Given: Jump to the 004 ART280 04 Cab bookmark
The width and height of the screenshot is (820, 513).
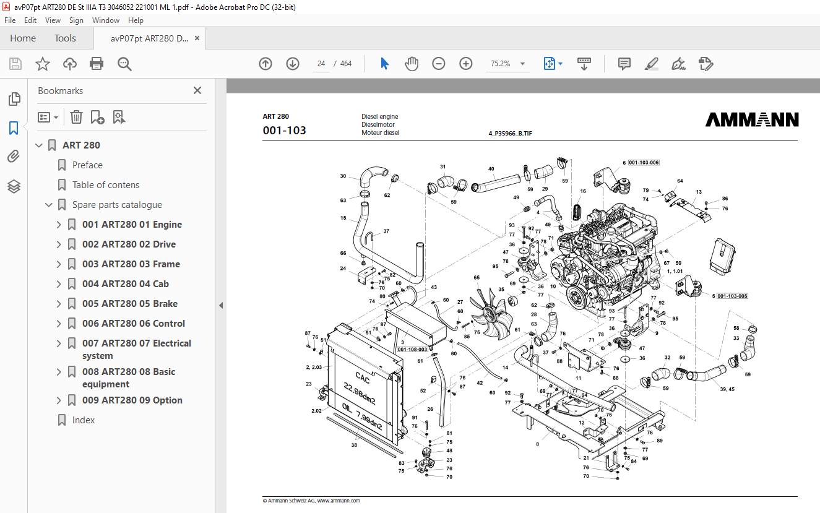Looking at the screenshot, I should pyautogui.click(x=126, y=284).
